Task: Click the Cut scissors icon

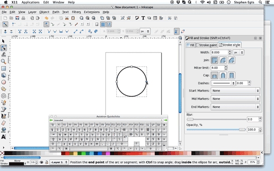Action: click(67, 18)
